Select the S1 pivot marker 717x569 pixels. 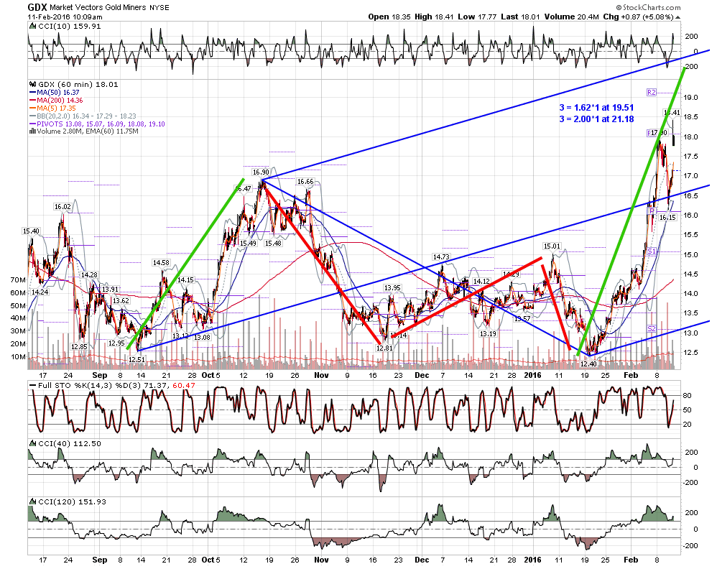[652, 251]
